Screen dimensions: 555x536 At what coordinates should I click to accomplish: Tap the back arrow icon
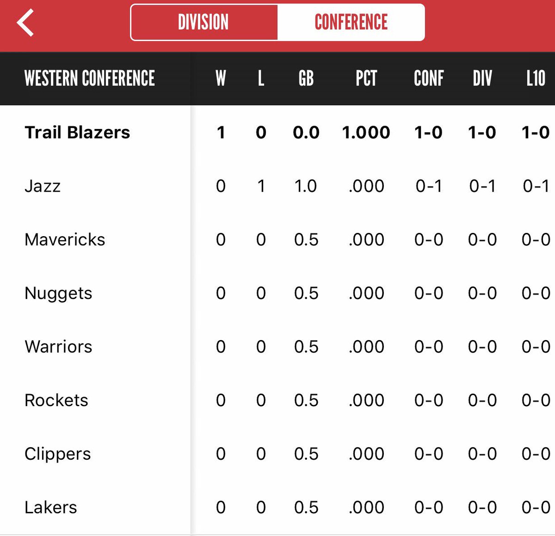(x=25, y=22)
